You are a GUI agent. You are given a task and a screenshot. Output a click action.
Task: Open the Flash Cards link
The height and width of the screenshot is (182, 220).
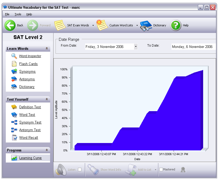pyautogui.click(x=28, y=64)
